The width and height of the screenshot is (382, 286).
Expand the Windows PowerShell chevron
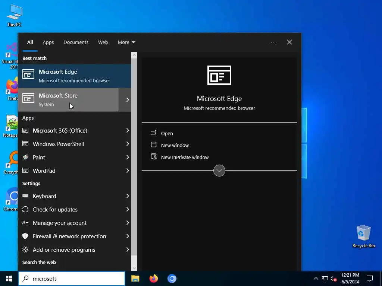(128, 144)
